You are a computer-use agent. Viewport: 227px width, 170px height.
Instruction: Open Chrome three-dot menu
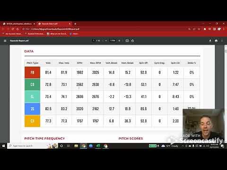pyautogui.click(x=224, y=29)
